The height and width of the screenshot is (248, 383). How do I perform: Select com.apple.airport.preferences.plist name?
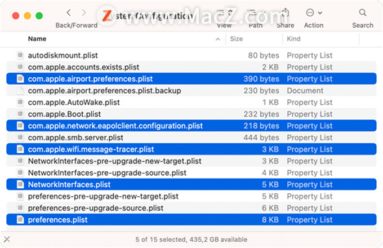(90, 79)
